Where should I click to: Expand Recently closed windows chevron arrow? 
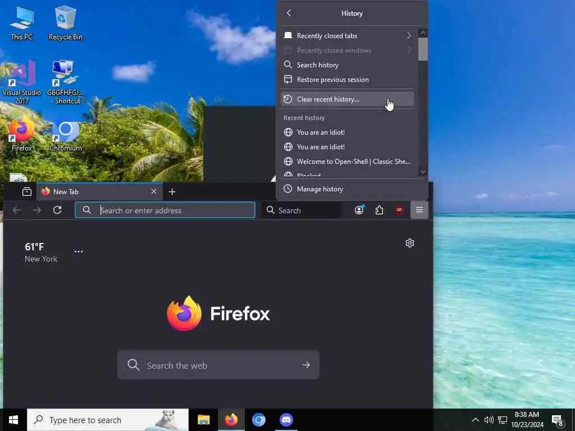pos(409,50)
